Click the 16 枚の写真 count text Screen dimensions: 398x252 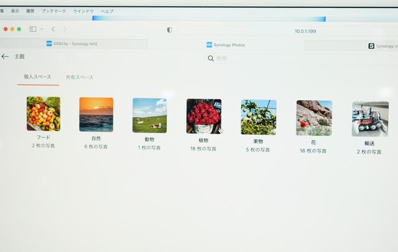(x=313, y=151)
